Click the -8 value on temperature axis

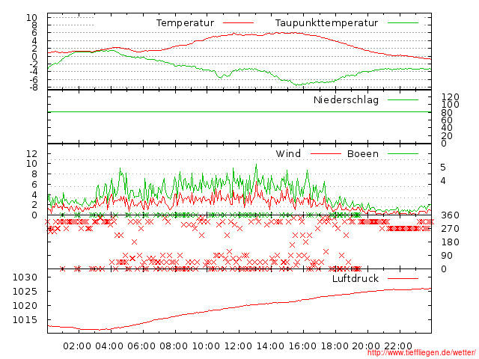click(33, 88)
